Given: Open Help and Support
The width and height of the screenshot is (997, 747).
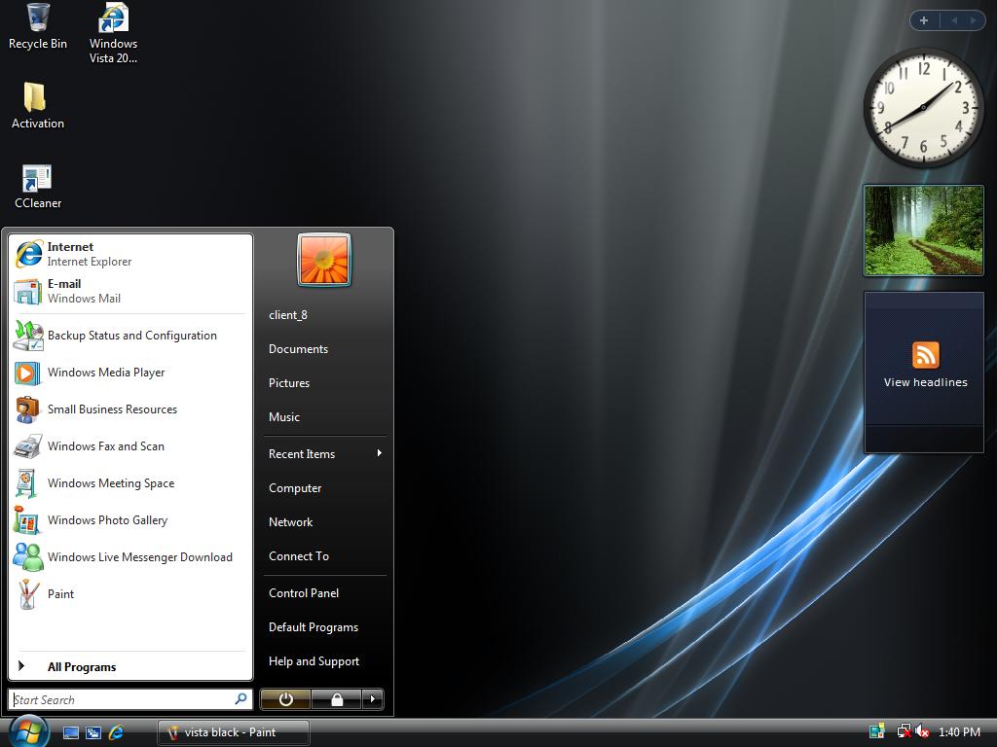Looking at the screenshot, I should [x=314, y=661].
